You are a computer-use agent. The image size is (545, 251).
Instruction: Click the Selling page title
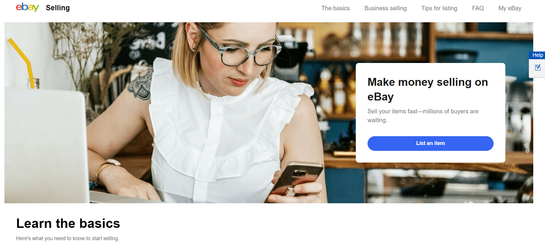pos(58,8)
